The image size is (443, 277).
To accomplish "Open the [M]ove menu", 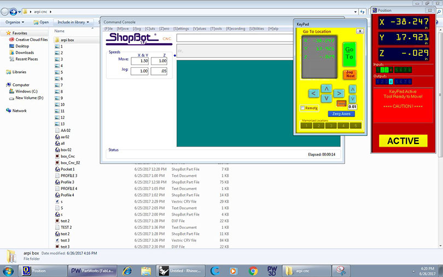I will tap(123, 28).
